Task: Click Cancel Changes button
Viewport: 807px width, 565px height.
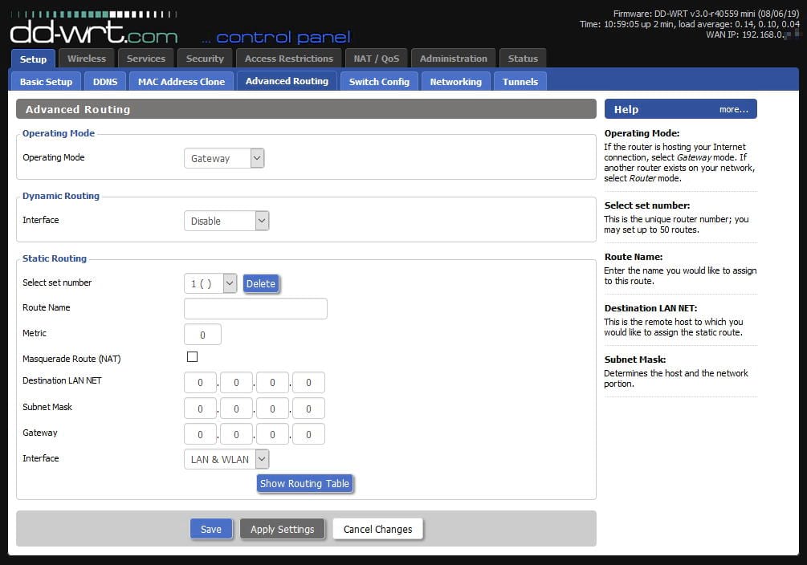Action: click(x=377, y=529)
